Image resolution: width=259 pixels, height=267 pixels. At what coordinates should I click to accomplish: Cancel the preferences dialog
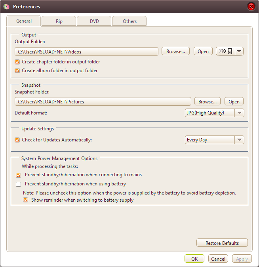(x=218, y=259)
